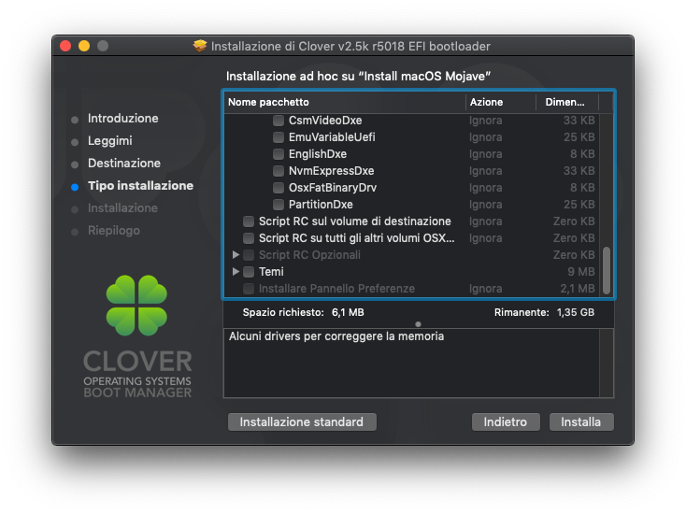Click the Spazio richiesto 6,1 MB text

pos(303,312)
